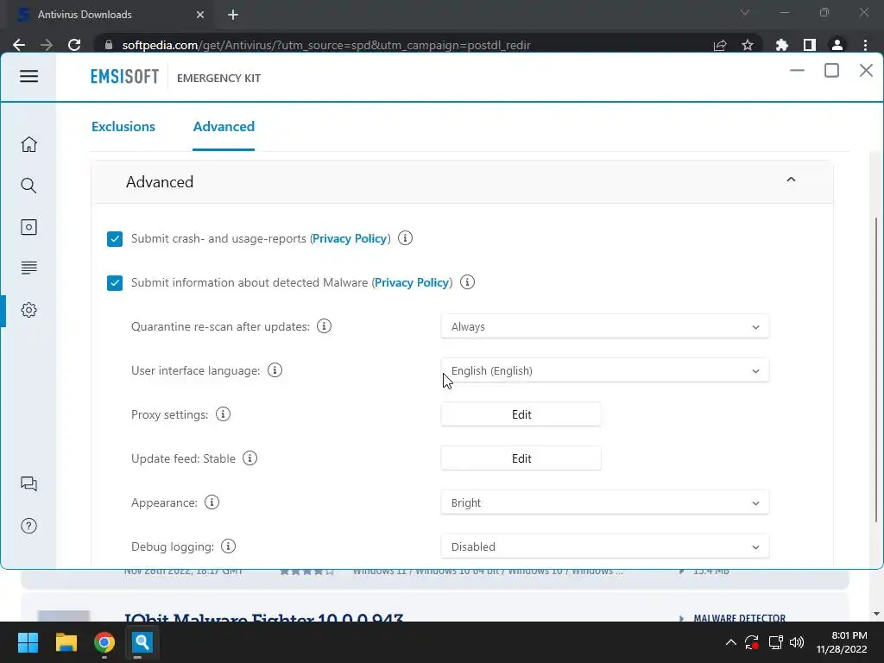
Task: Uncheck Submit information about detected Malware
Action: [115, 282]
